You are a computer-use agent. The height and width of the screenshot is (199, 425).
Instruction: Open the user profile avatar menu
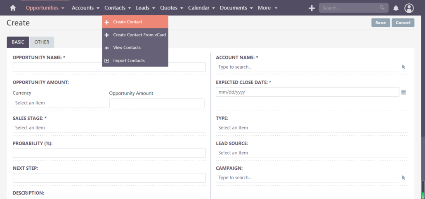coord(409,8)
